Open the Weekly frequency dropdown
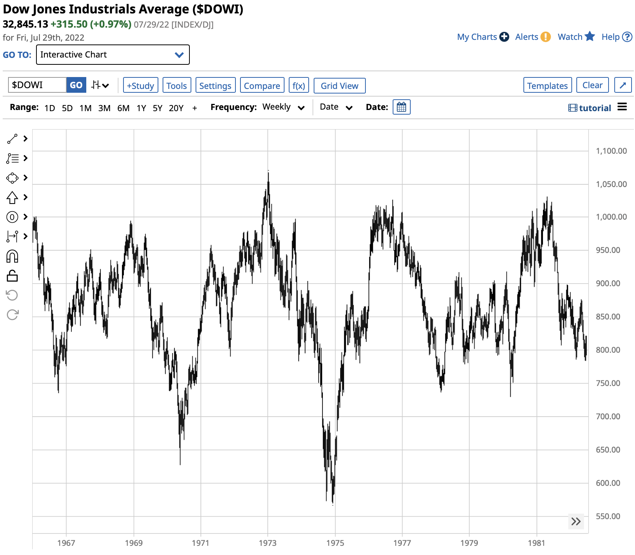The height and width of the screenshot is (555, 635). coord(283,107)
